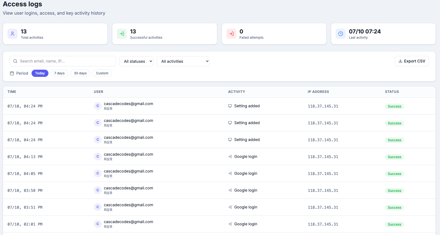Viewport: 440px width, 235px height.
Task: Click the Export CSV button
Action: point(412,61)
